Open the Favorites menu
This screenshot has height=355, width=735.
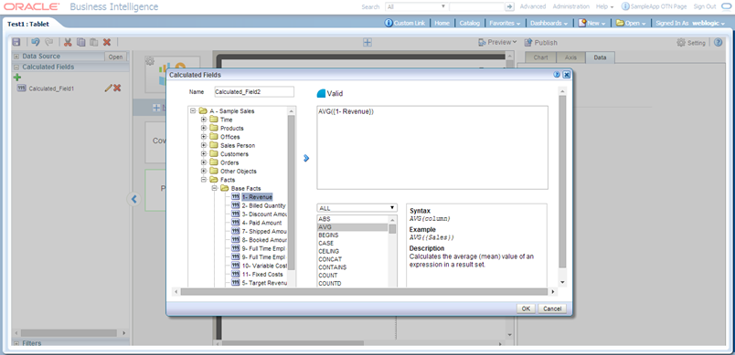pyautogui.click(x=505, y=23)
